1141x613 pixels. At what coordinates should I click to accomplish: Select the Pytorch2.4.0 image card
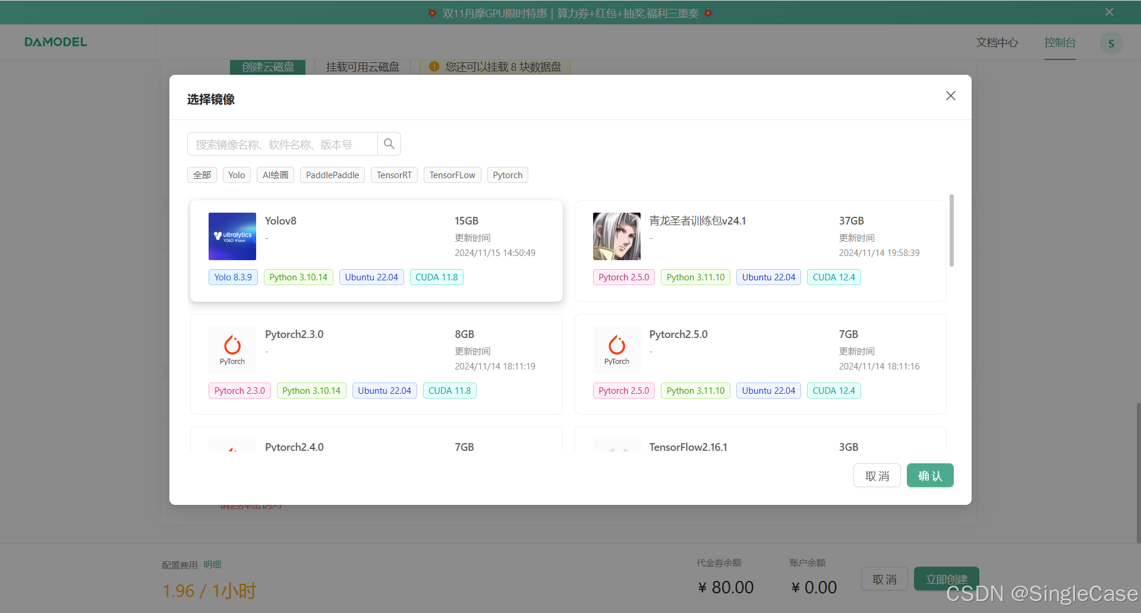376,440
